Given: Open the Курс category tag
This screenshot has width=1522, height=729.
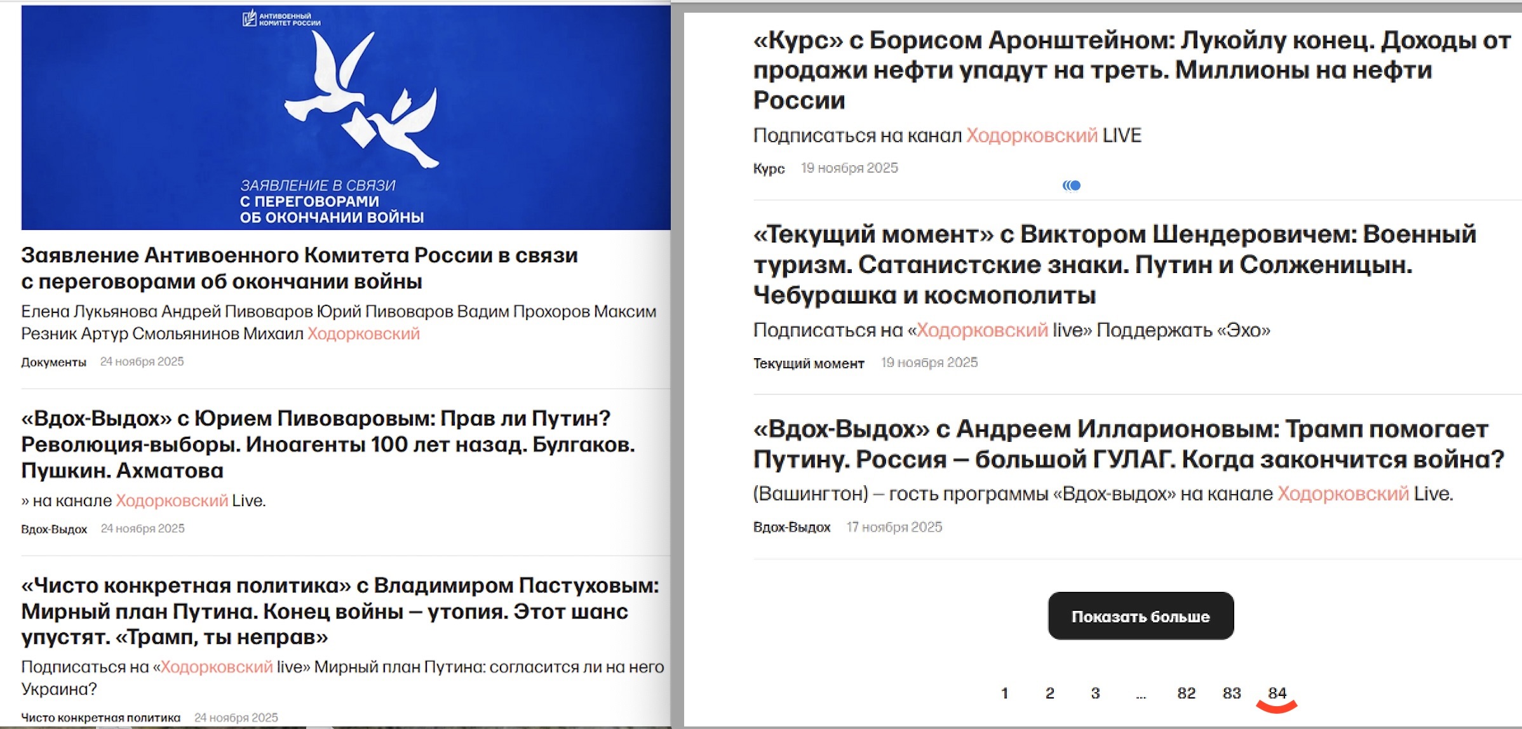Looking at the screenshot, I should pyautogui.click(x=769, y=168).
